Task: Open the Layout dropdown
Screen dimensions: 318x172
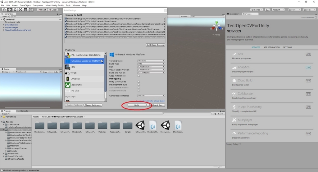Action: point(309,10)
